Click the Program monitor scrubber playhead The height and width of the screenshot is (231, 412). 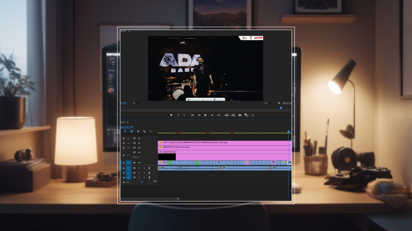click(281, 108)
